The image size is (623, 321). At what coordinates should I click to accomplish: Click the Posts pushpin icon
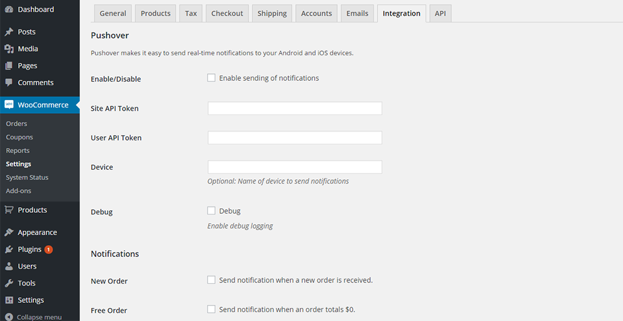coord(9,32)
